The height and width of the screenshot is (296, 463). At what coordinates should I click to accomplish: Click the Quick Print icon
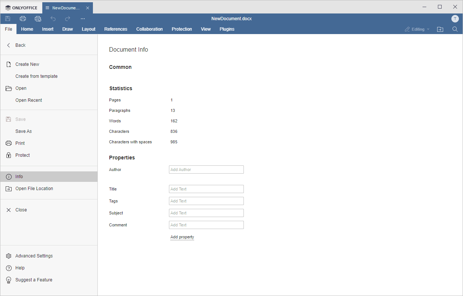pos(38,19)
